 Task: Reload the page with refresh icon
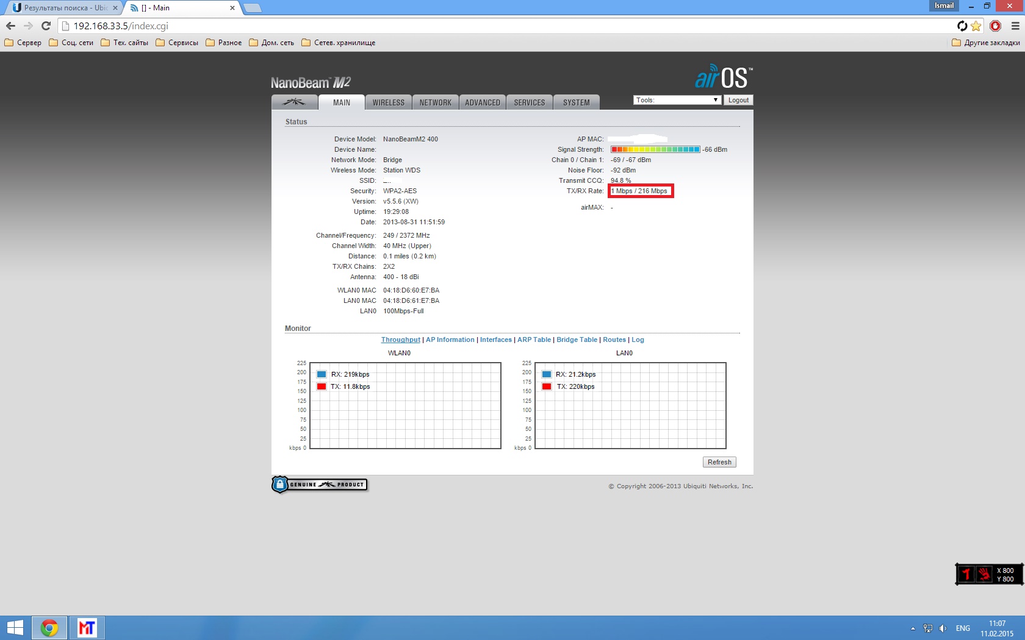click(46, 26)
